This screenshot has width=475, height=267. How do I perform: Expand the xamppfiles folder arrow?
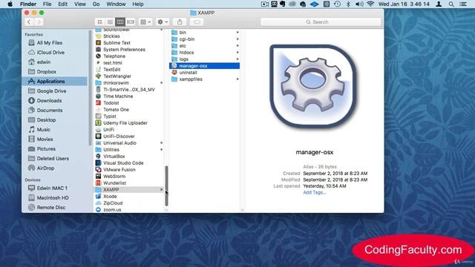point(237,79)
